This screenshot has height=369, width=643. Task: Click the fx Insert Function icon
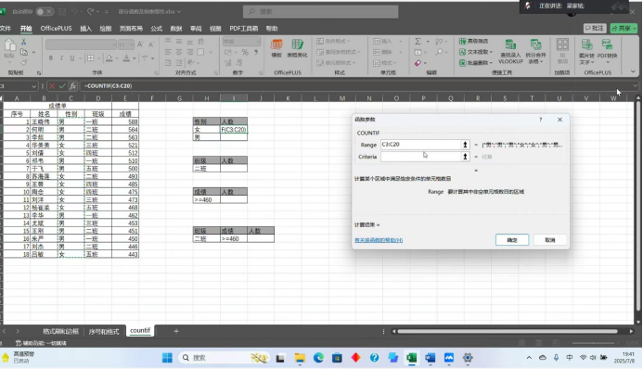point(72,86)
